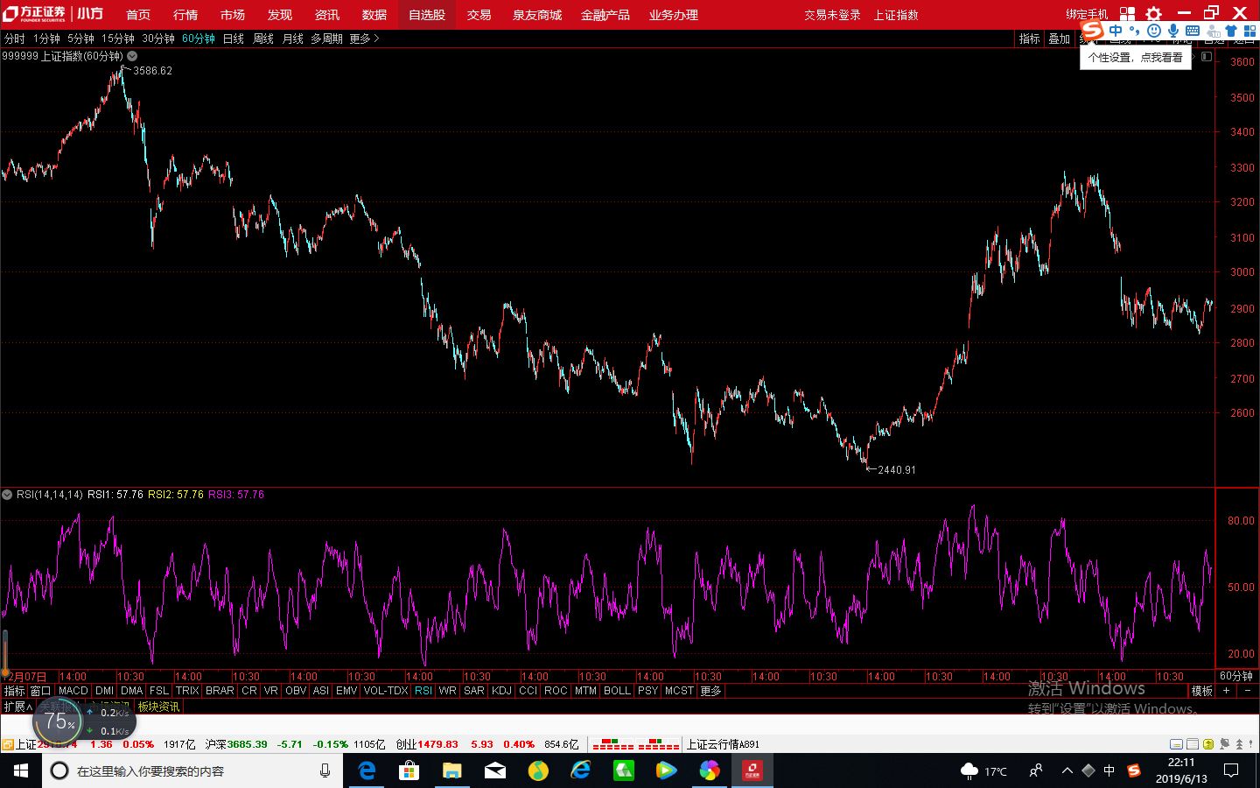Switch Sogou Chinese/English mode icon
This screenshot has width=1260, height=788.
[x=1116, y=32]
